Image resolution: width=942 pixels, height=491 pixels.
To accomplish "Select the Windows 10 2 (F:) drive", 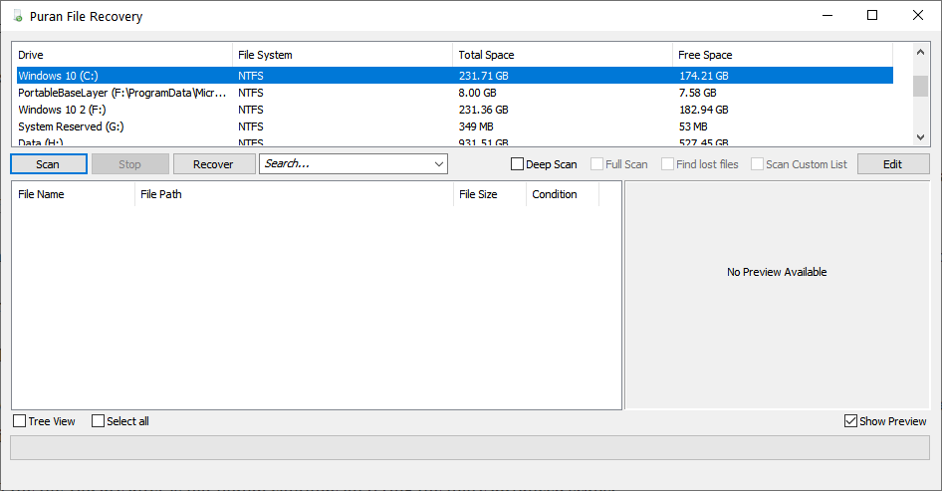I will (x=455, y=110).
